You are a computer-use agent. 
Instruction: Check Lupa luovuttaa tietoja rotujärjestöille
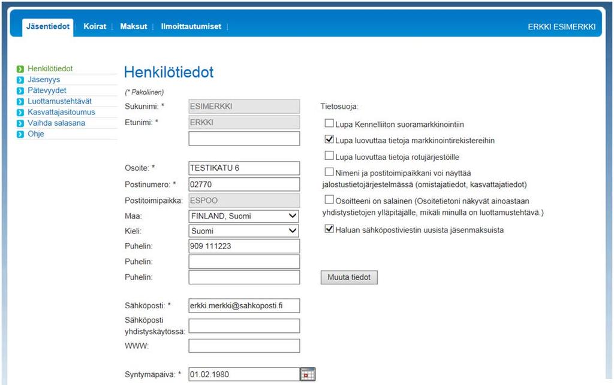pyautogui.click(x=329, y=156)
